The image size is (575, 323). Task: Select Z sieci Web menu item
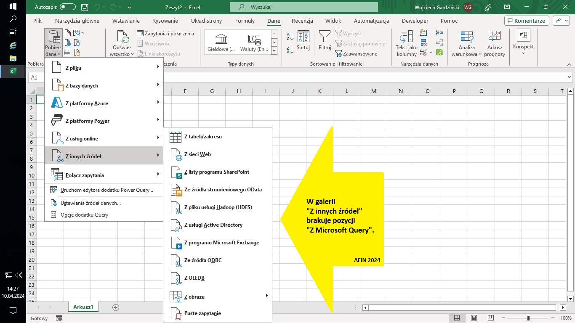(x=218, y=154)
